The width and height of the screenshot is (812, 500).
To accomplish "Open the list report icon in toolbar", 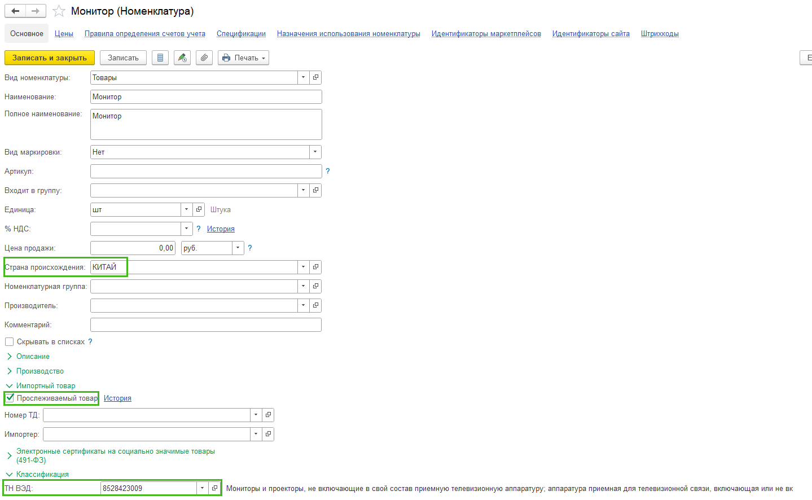I will [160, 58].
